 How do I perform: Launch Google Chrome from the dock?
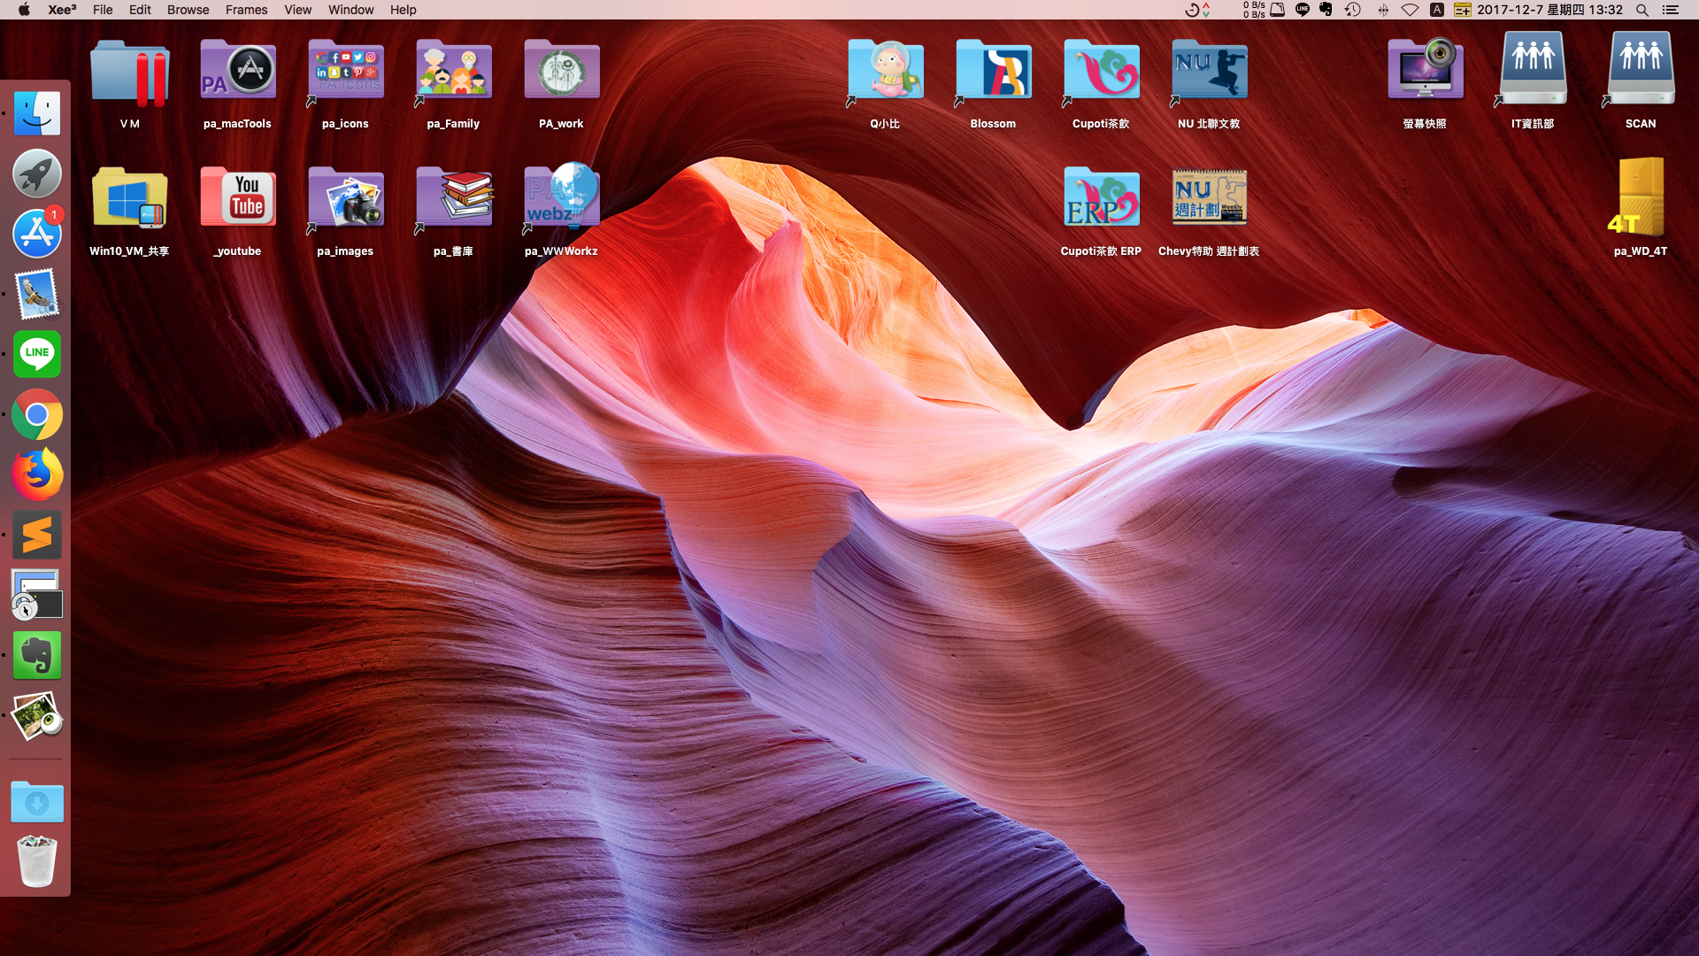37,414
